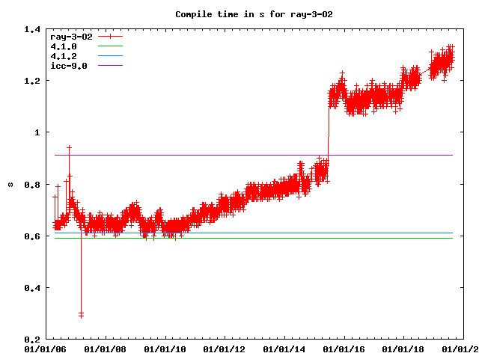Image resolution: width=479 pixels, height=359 pixels.
Task: Click the 4.1.2 legend label
Action: (x=64, y=56)
